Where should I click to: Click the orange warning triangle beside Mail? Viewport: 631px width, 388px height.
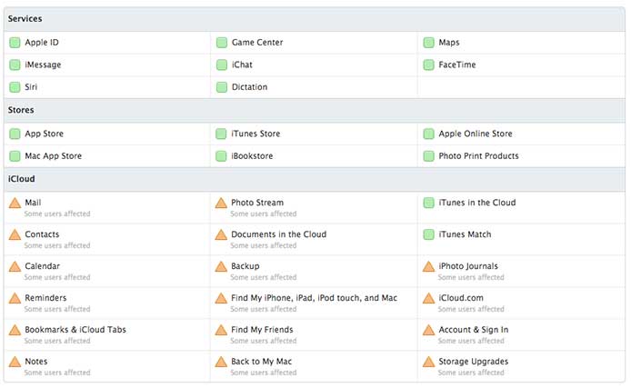coord(15,203)
